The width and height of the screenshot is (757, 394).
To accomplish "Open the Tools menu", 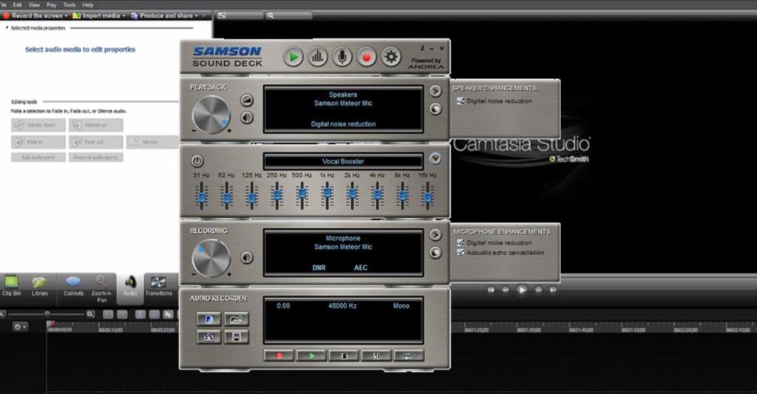I will [69, 4].
